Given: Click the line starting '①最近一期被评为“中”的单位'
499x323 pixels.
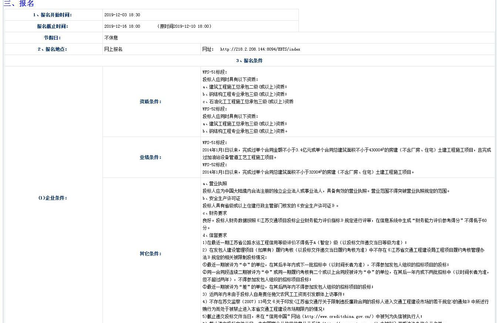Looking at the screenshot, I should [x=326, y=265].
